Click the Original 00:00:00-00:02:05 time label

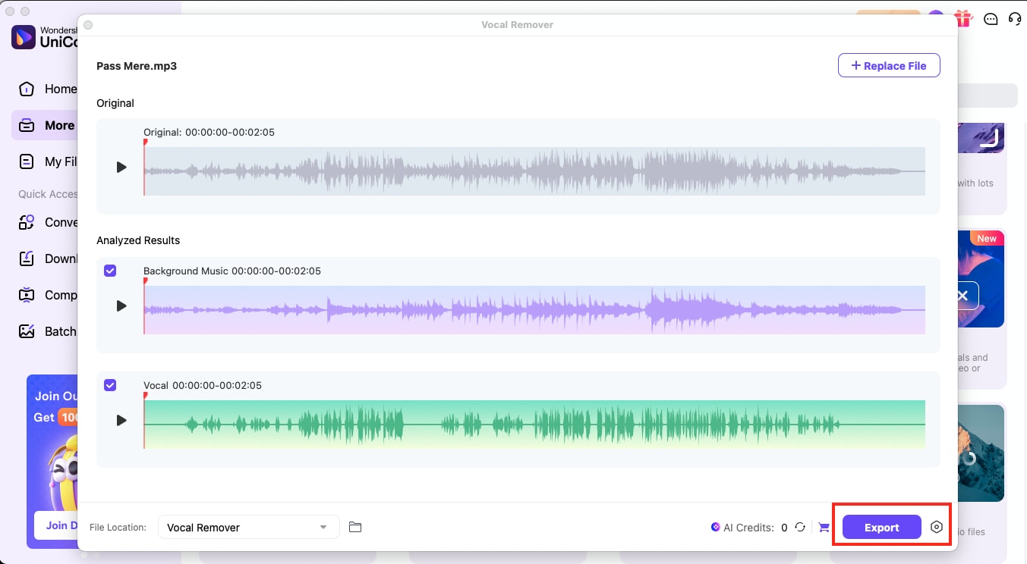(209, 132)
